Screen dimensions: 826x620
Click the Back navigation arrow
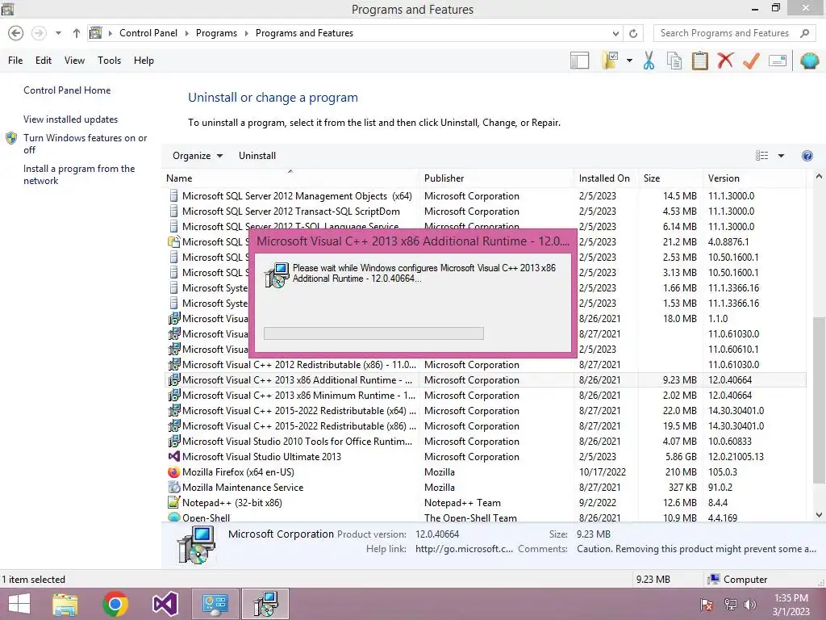click(x=16, y=33)
